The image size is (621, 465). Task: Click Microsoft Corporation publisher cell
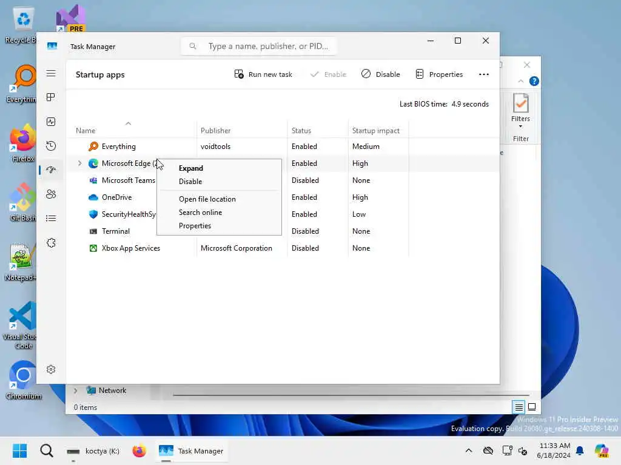click(236, 248)
